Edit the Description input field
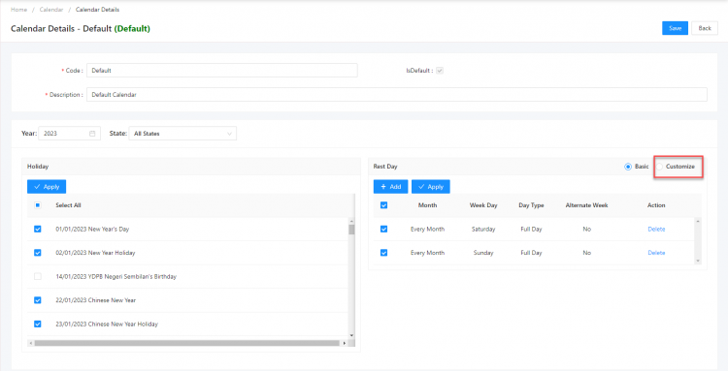Viewport: 728px width, 371px height. click(x=396, y=95)
